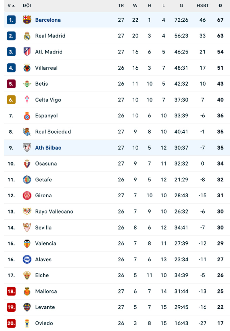230x331 pixels.
Task: Click the gold rank 6 badge
Action: pos(11,100)
